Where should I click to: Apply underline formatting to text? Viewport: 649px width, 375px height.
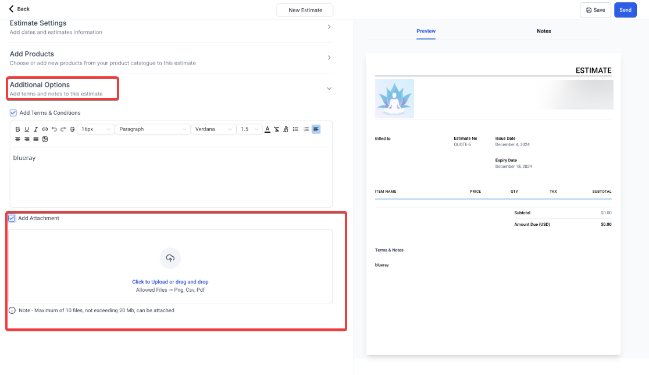pos(27,129)
